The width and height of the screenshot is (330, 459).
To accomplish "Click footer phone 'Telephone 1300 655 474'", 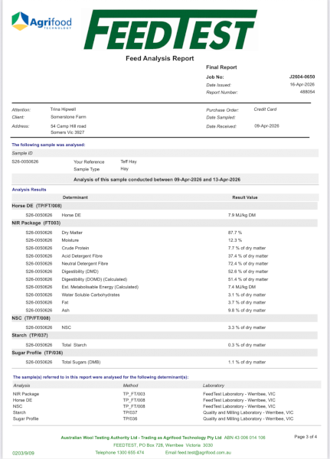I will pos(119,453).
